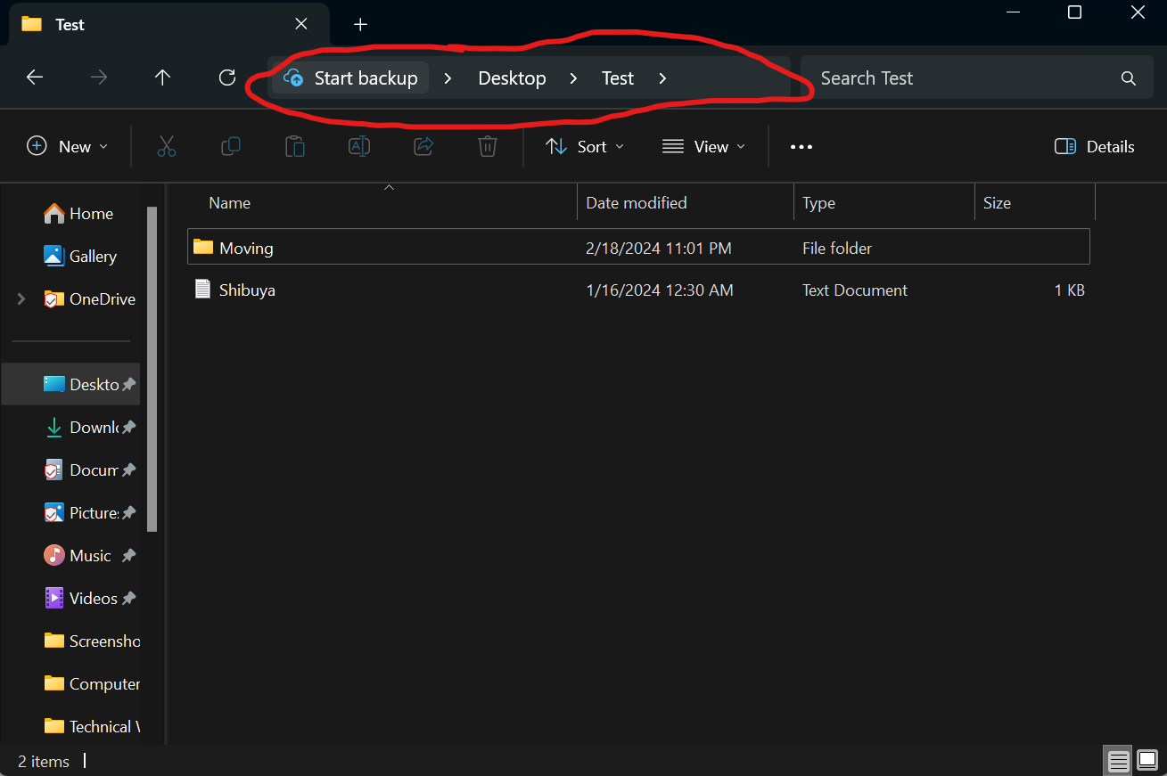Open the New dropdown menu
This screenshot has height=776, width=1167.
point(68,147)
